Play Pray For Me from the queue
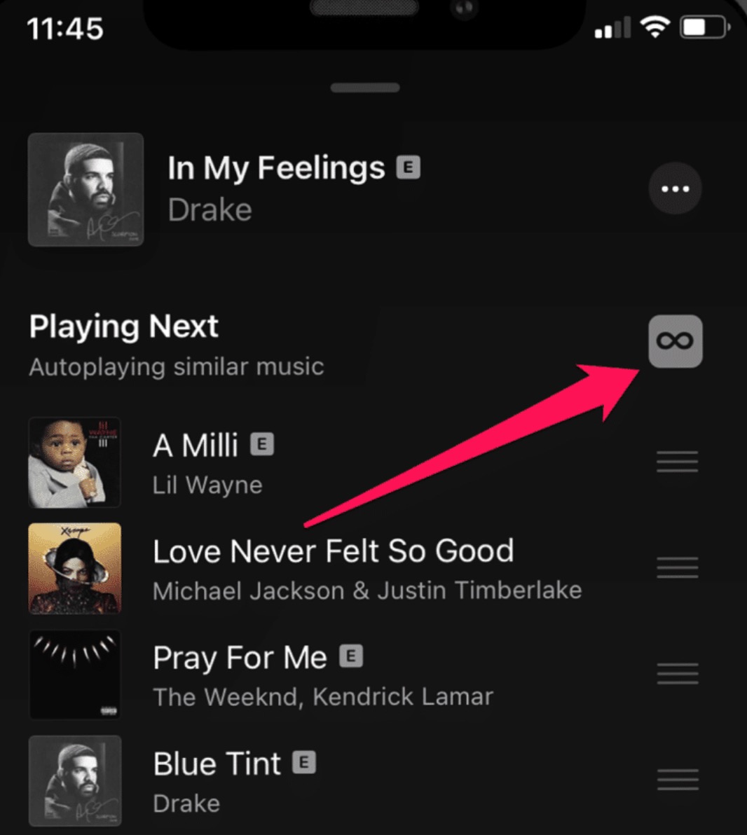This screenshot has width=747, height=835. coord(240,658)
